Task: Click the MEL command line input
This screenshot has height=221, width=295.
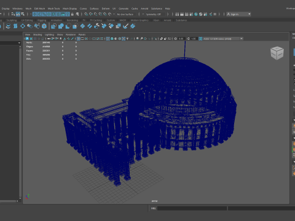Action: pyautogui.click(x=192, y=208)
